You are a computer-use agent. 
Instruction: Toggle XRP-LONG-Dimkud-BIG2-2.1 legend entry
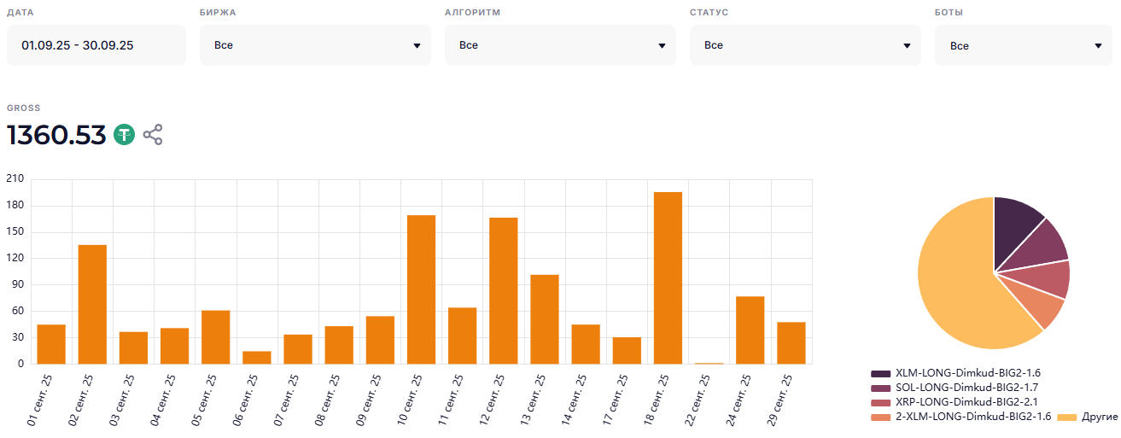(880, 402)
